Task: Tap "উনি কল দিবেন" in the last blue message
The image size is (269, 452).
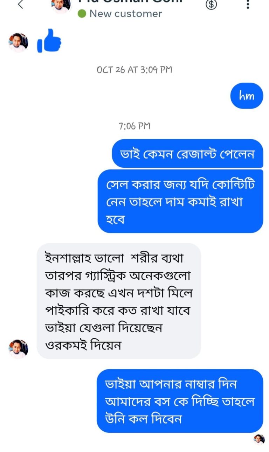Action: coord(144,419)
